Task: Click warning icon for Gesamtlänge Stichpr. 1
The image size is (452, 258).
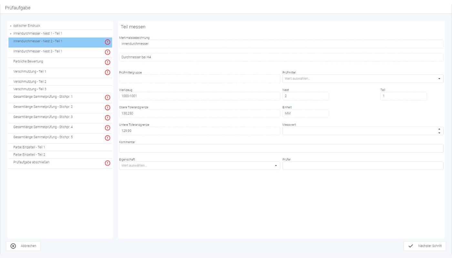Action: click(108, 97)
